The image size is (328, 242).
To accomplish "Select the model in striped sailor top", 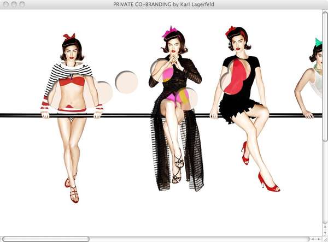I will (x=72, y=118).
